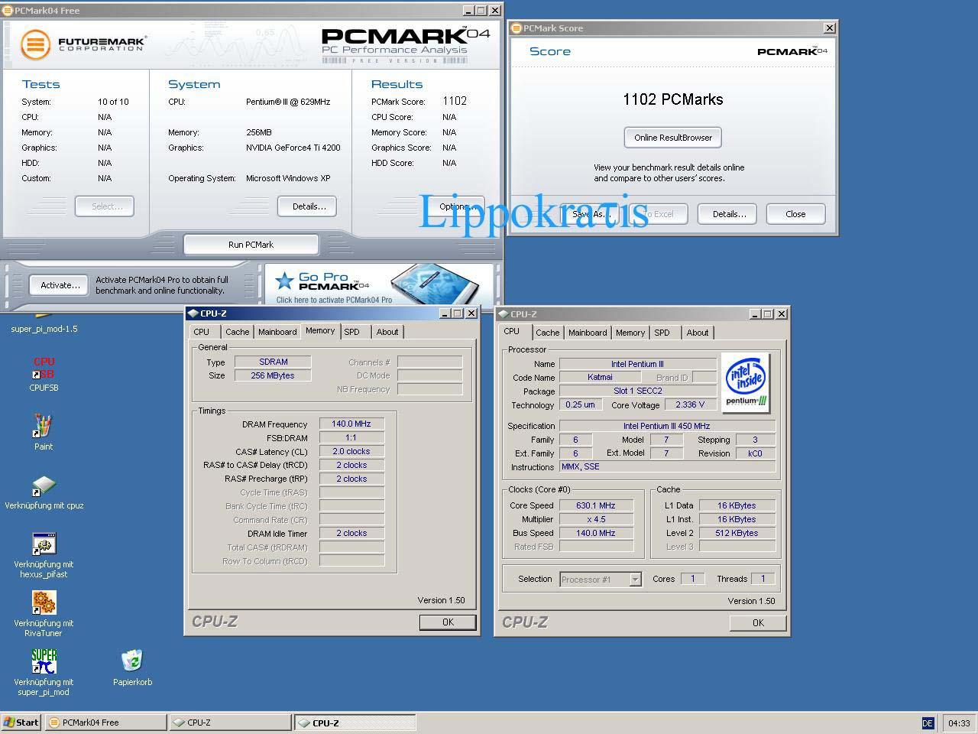
Task: Open the Windows Start menu
Action: [21, 723]
